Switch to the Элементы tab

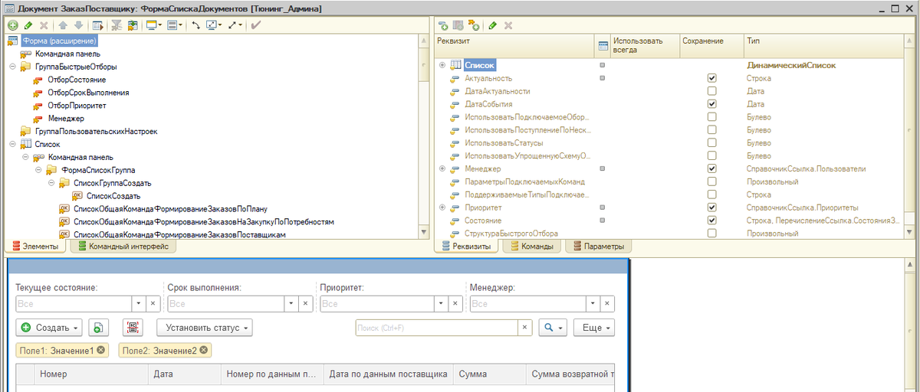[x=34, y=246]
